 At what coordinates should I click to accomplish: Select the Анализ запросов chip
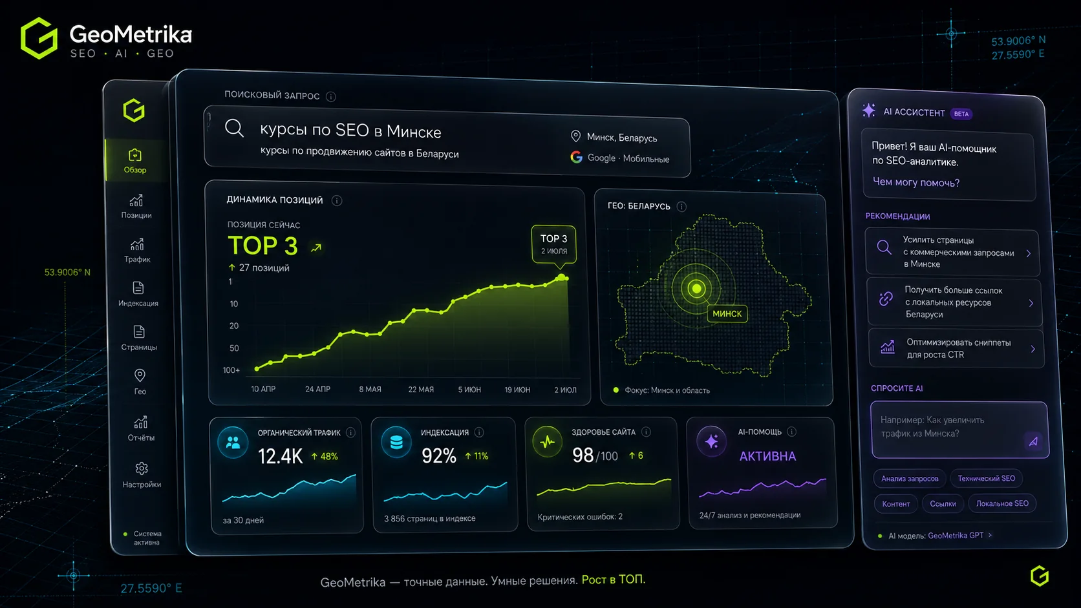[x=910, y=479]
